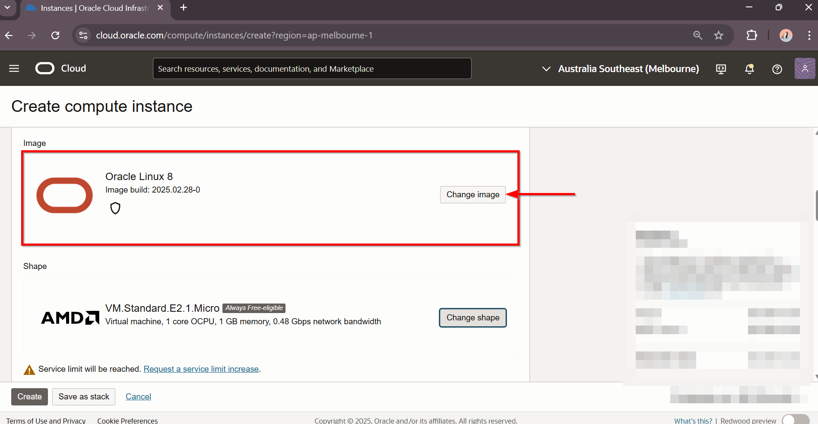Screen dimensions: 818x424
Task: Open the hamburger navigation menu
Action: pyautogui.click(x=14, y=69)
